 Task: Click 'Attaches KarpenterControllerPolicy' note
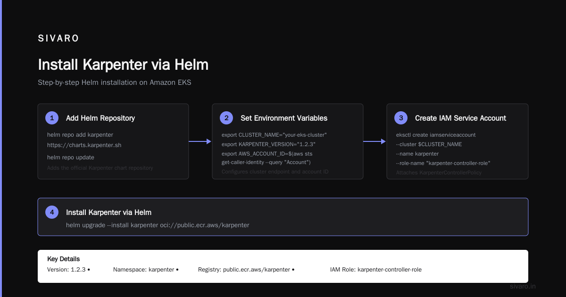pyautogui.click(x=439, y=173)
